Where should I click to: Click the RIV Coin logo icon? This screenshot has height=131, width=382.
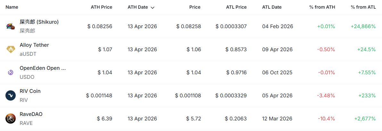coord(10,95)
